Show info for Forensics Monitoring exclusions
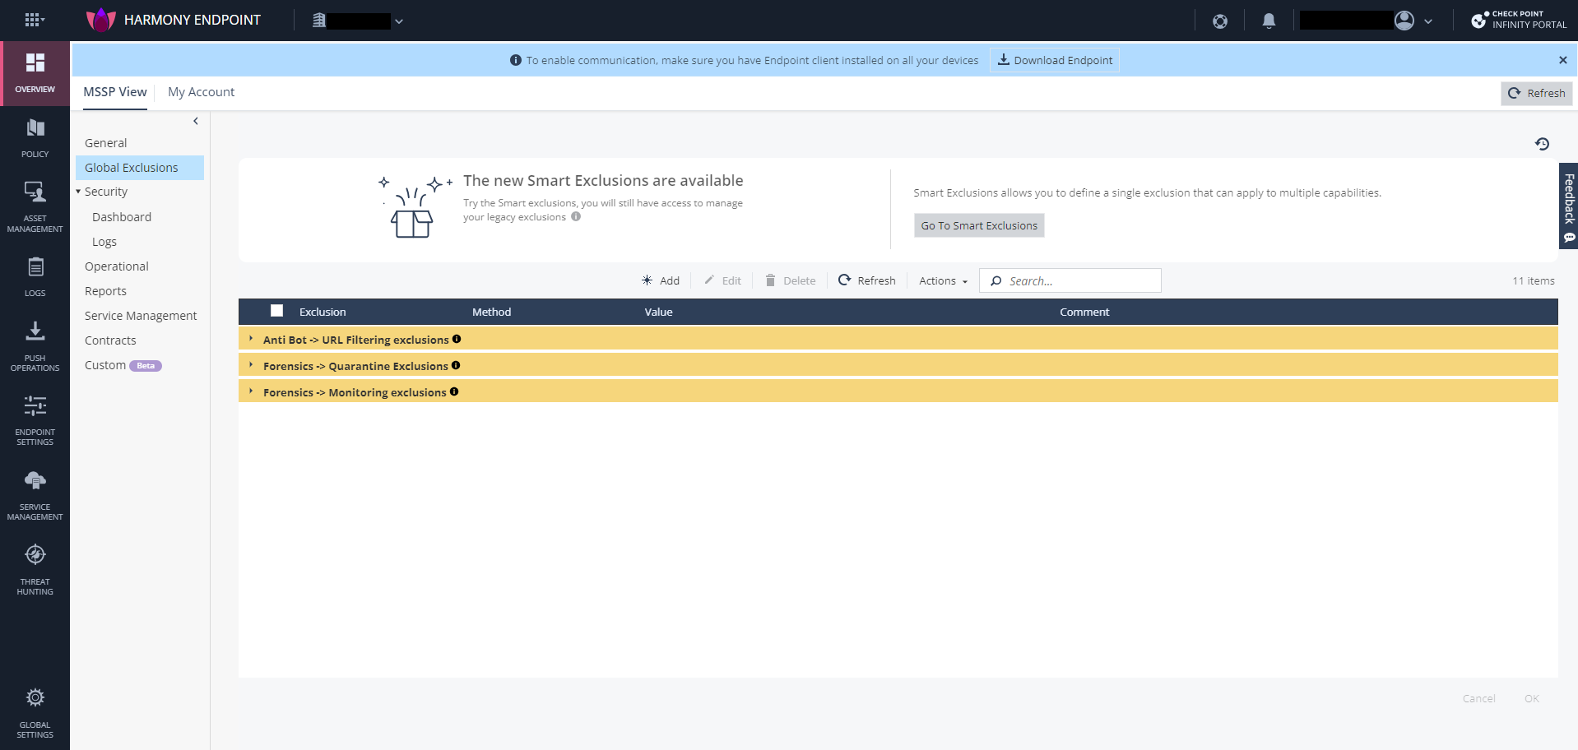The width and height of the screenshot is (1578, 750). [454, 391]
